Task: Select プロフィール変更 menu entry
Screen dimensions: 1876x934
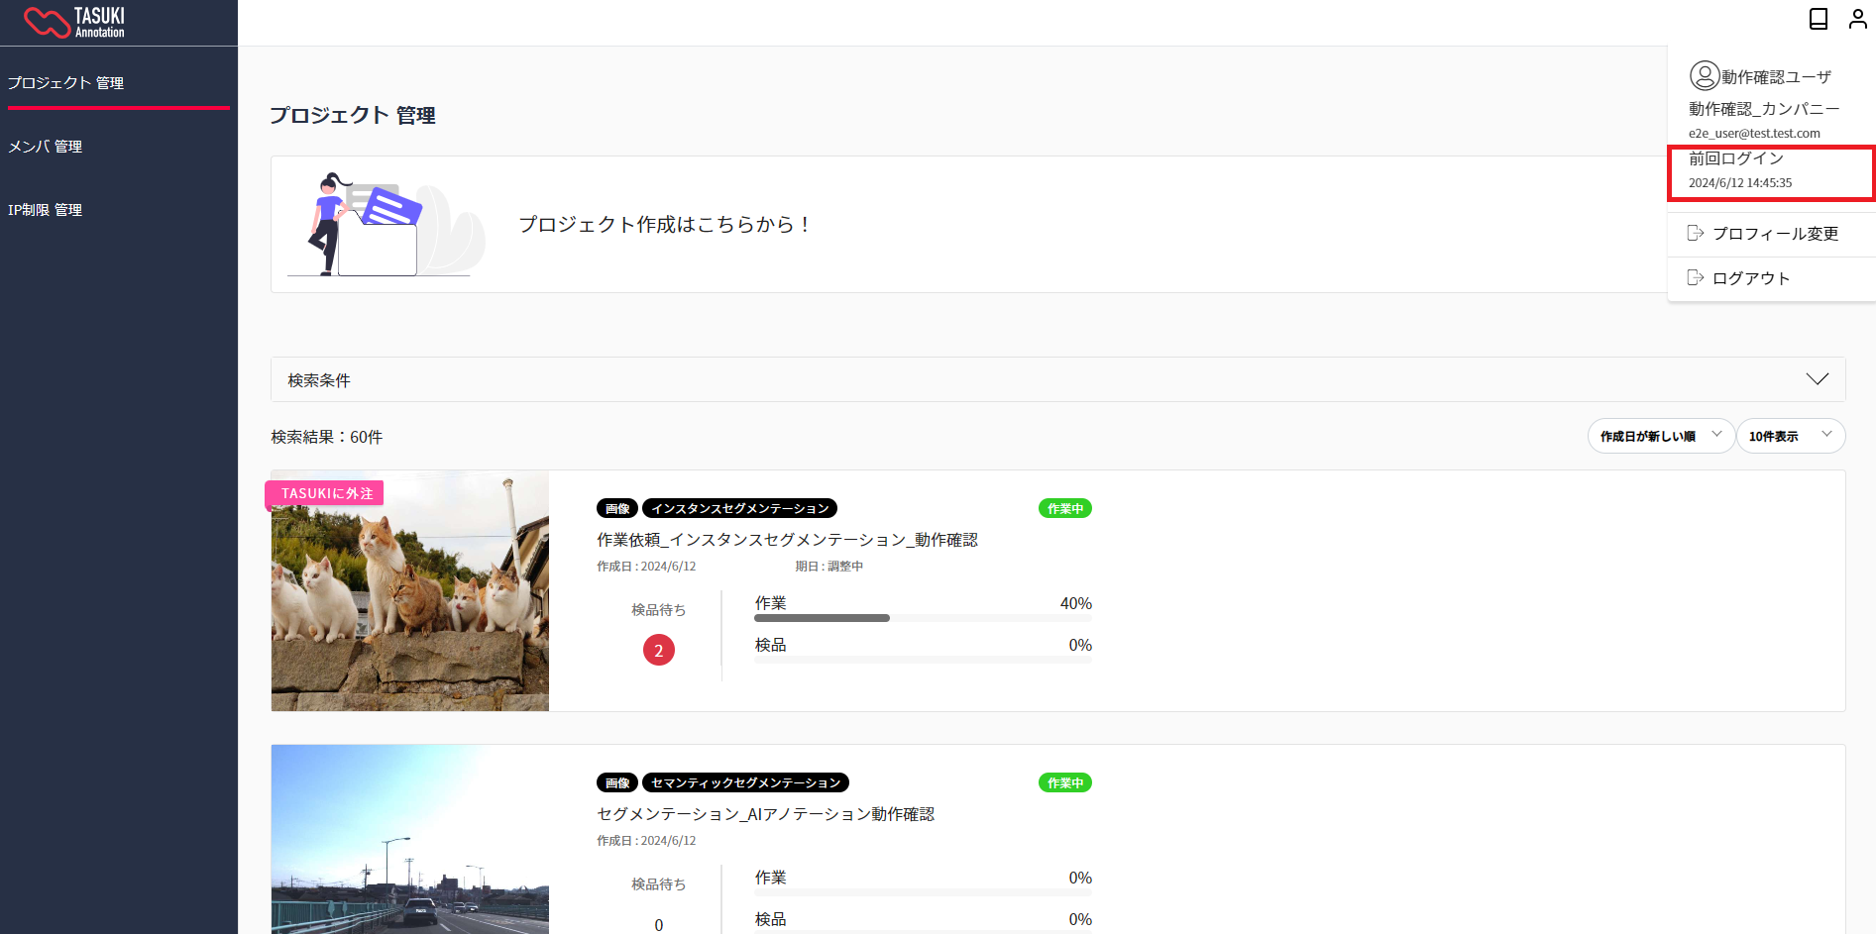Action: 1772,234
